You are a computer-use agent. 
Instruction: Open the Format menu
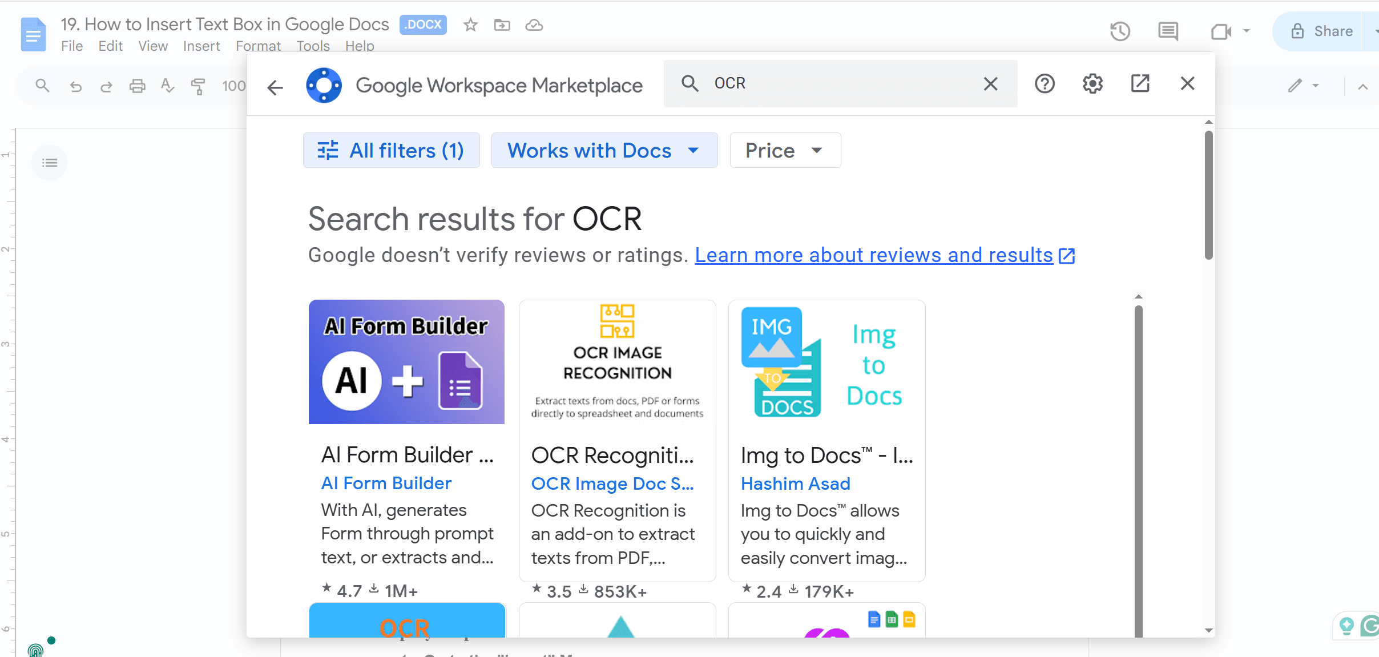click(x=258, y=46)
